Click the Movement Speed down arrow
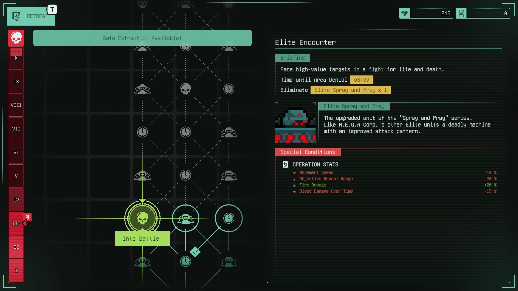Screen dimensions: 518x291 coord(294,173)
